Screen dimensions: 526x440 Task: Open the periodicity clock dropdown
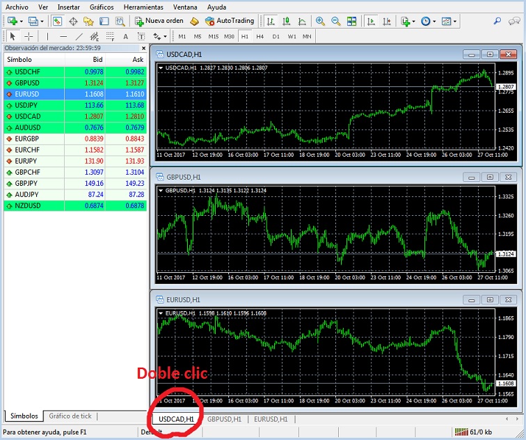(x=436, y=21)
